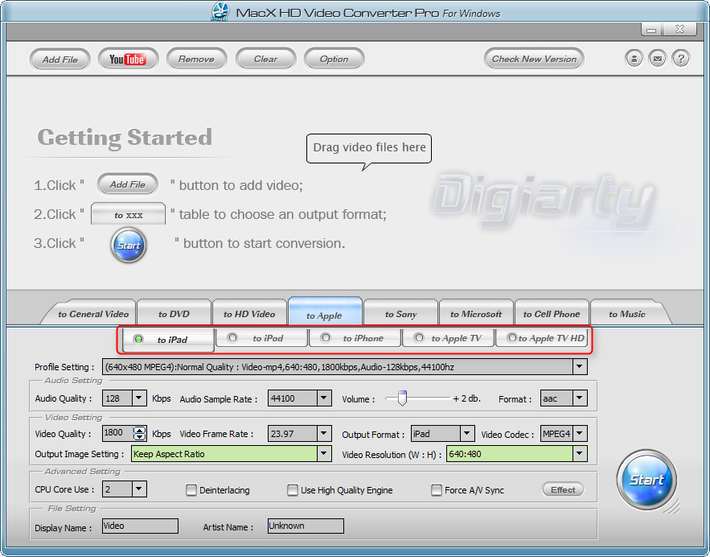The height and width of the screenshot is (557, 710).
Task: Open the user registration icon
Action: (x=634, y=59)
